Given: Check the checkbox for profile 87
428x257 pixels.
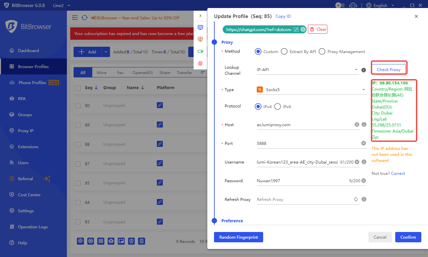Looking at the screenshot, I should click(x=78, y=164).
